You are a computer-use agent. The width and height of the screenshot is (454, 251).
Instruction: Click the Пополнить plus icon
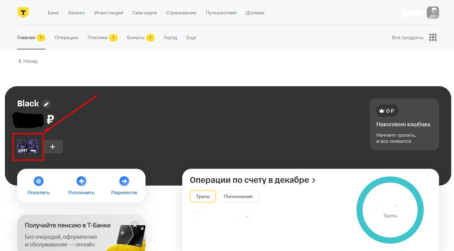[x=81, y=181]
